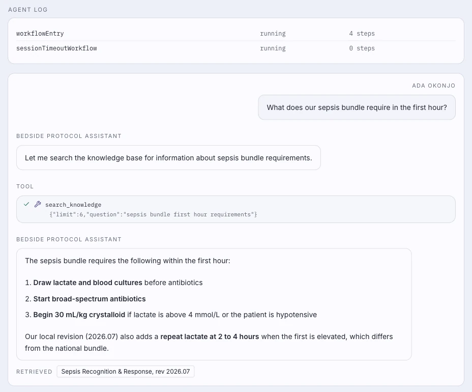The height and width of the screenshot is (392, 472).
Task: Click the '0 steps' count
Action: click(x=362, y=48)
